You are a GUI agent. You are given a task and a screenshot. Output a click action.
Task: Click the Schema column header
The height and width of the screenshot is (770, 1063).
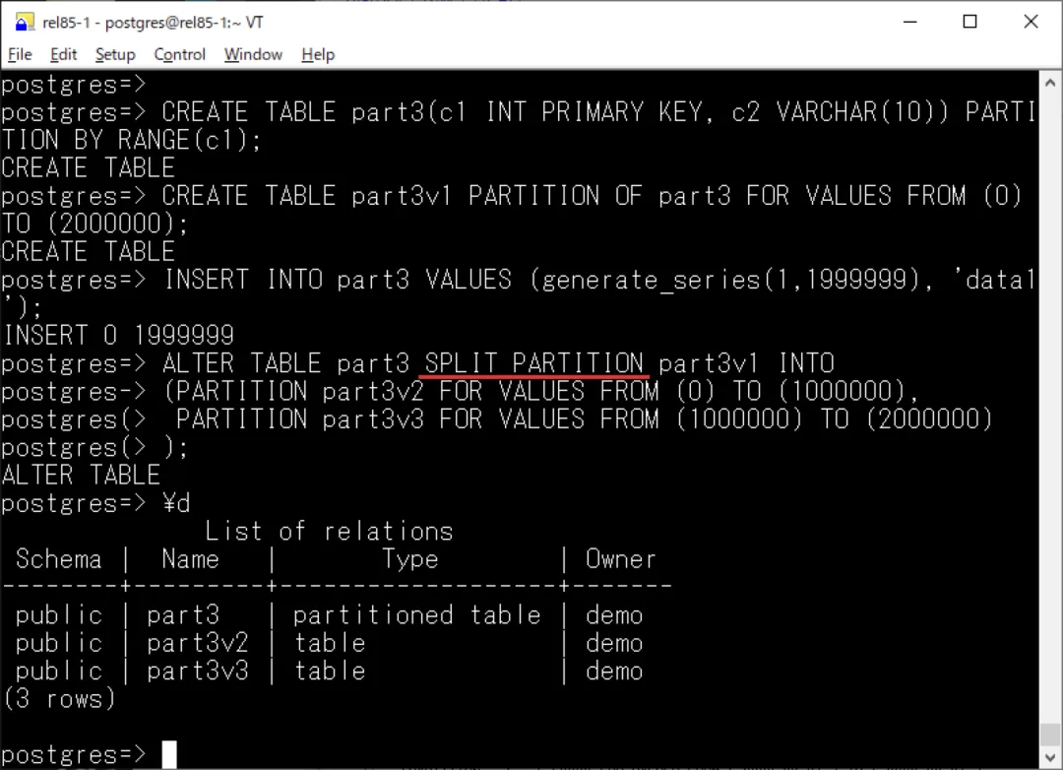tap(58, 559)
